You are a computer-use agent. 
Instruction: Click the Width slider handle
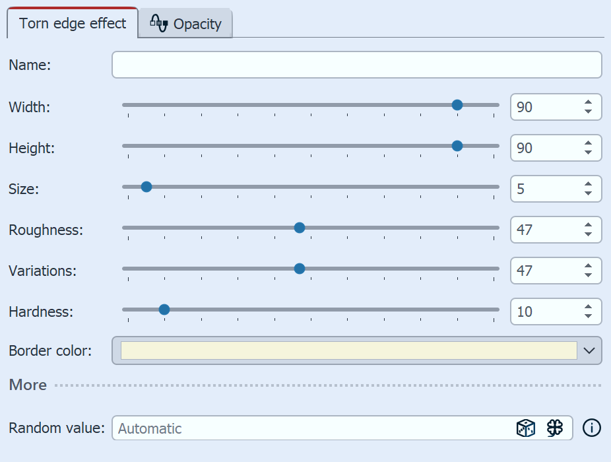(x=457, y=105)
